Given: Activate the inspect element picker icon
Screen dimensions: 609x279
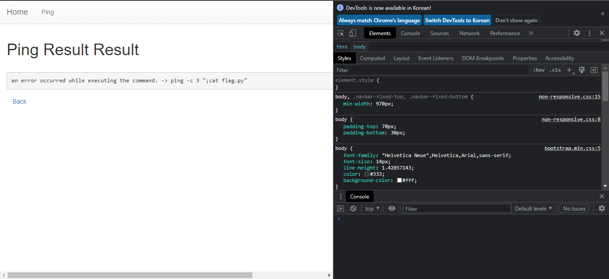Looking at the screenshot, I should (x=341, y=33).
